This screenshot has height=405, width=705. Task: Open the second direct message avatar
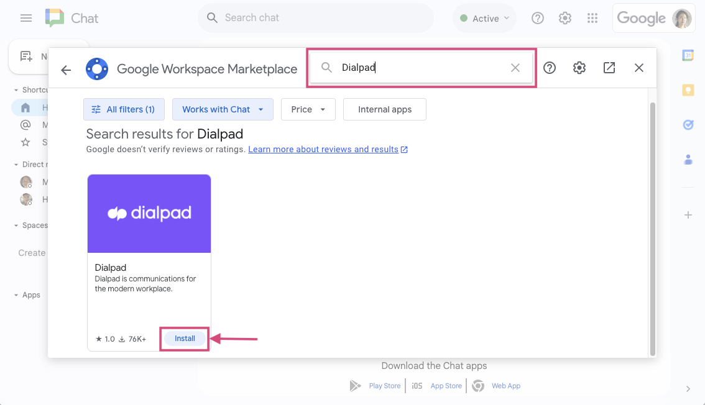[x=26, y=199]
